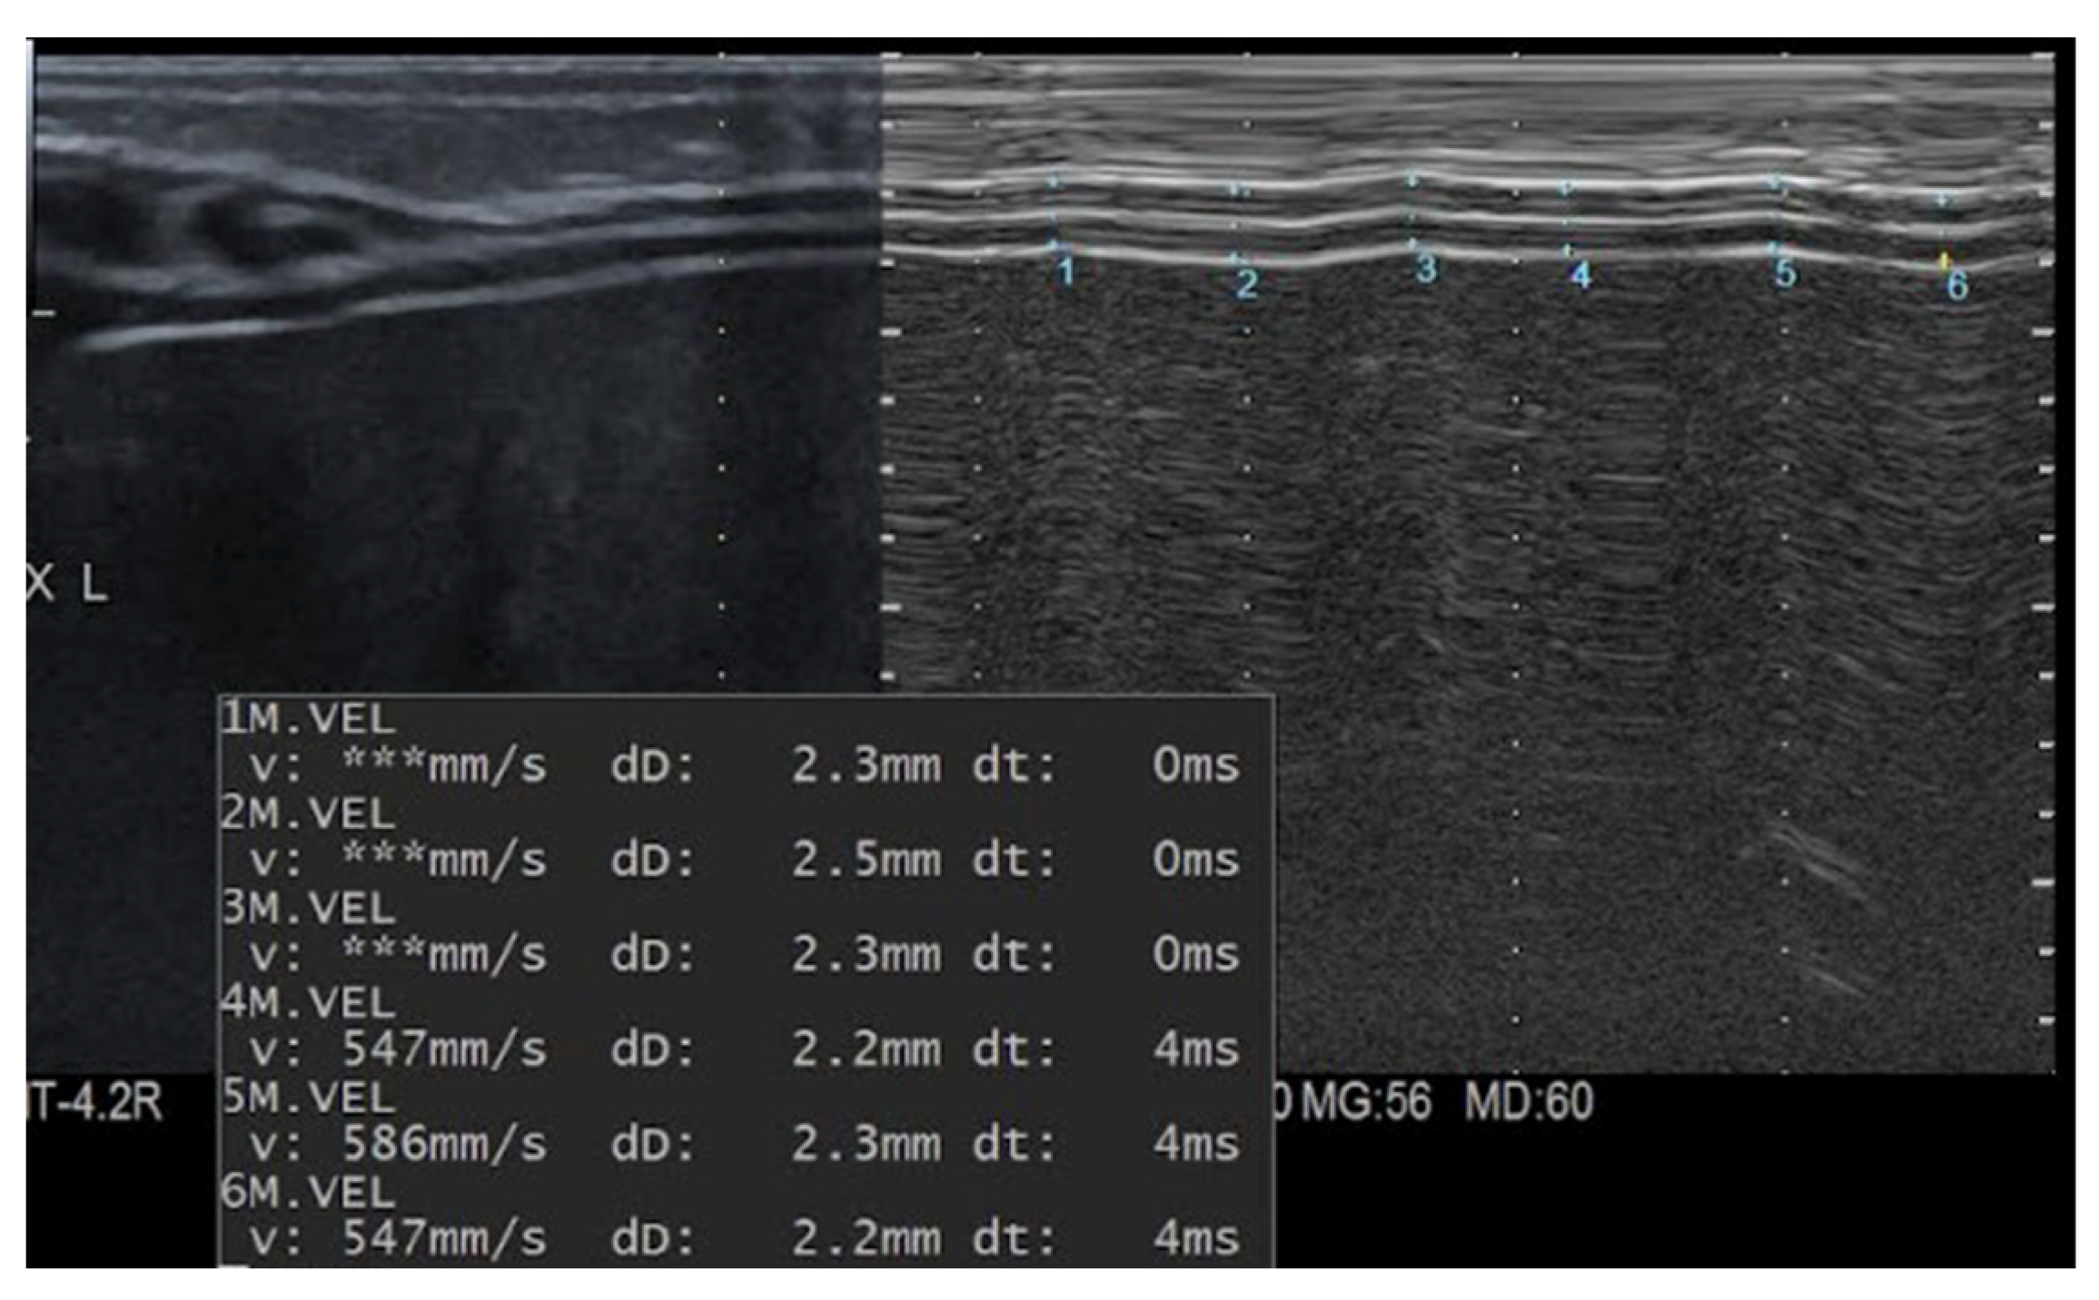Click the X L orientation label
This screenshot has height=1300, width=2099.
(68, 584)
